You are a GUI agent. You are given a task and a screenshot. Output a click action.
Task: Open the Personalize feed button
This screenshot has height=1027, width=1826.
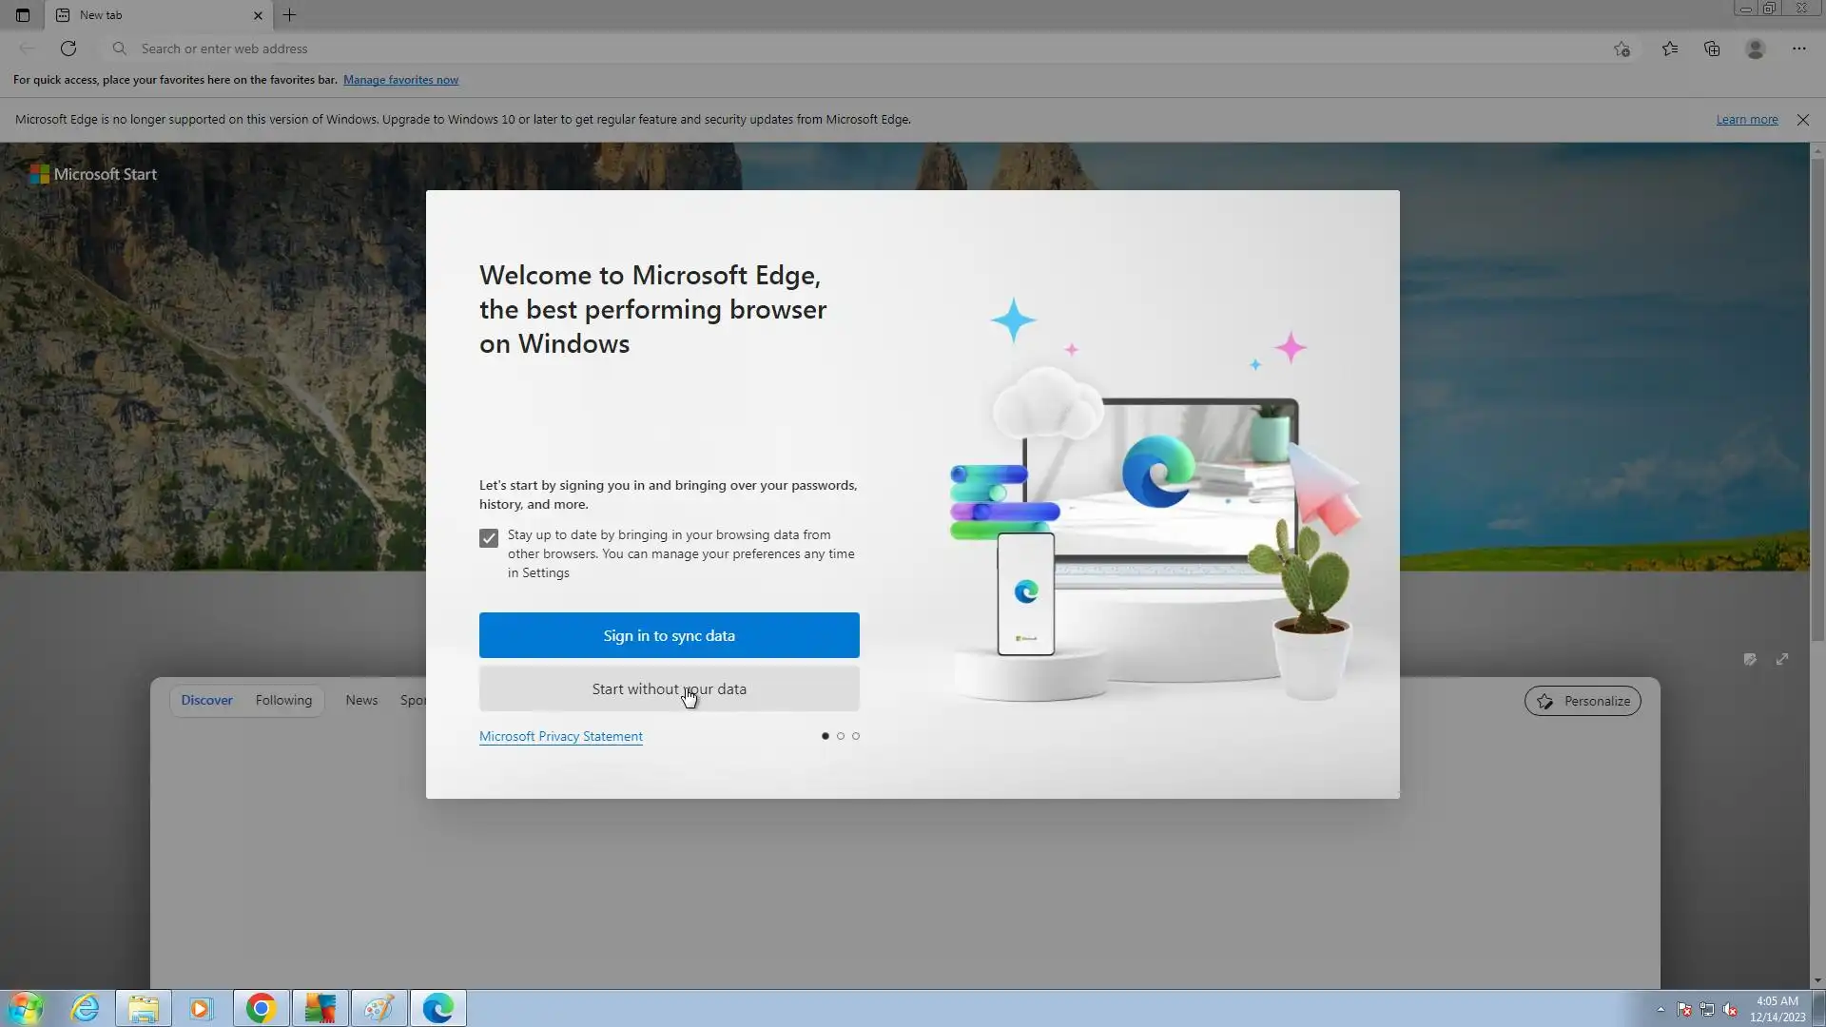(1583, 701)
